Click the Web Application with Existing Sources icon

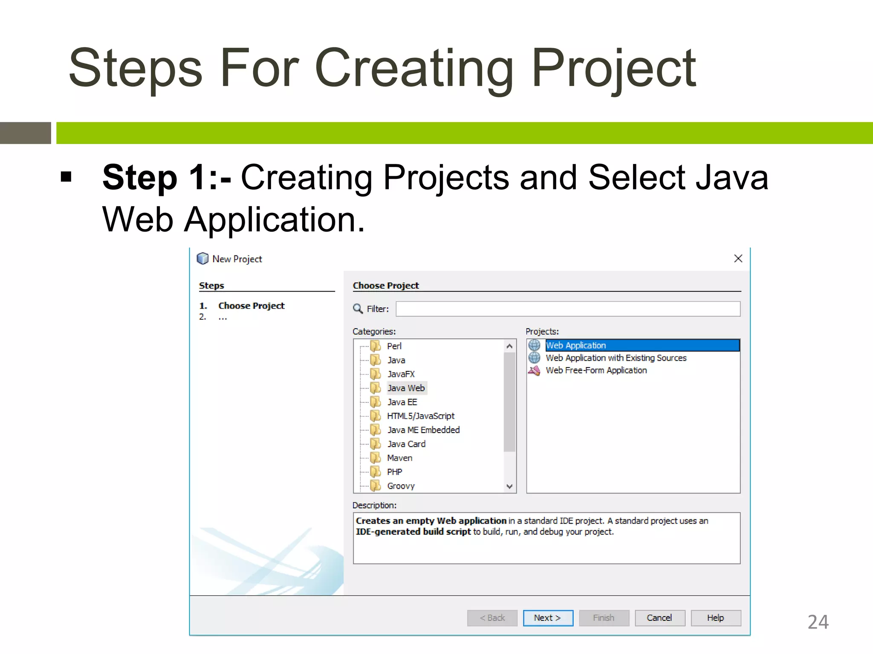(534, 358)
